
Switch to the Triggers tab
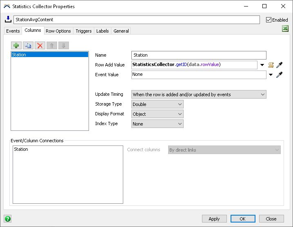(84, 31)
